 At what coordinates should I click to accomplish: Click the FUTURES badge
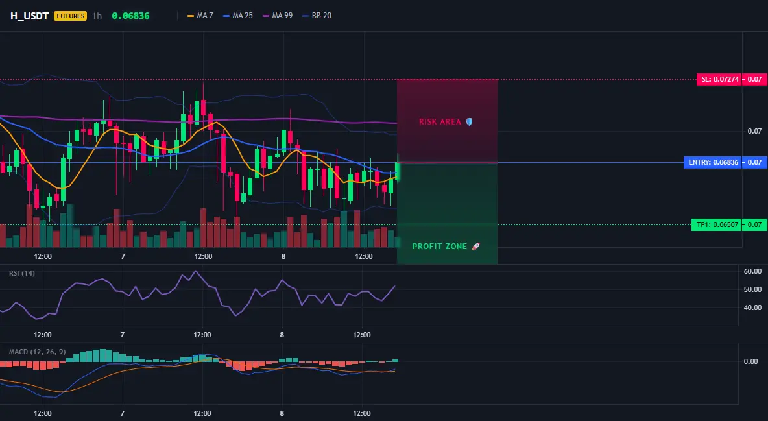71,16
